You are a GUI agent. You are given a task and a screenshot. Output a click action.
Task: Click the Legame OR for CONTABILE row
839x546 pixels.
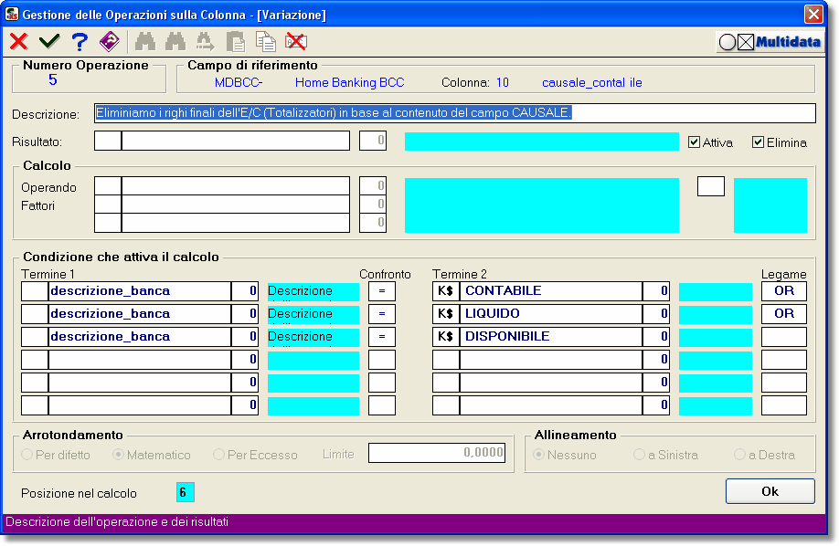click(x=784, y=291)
